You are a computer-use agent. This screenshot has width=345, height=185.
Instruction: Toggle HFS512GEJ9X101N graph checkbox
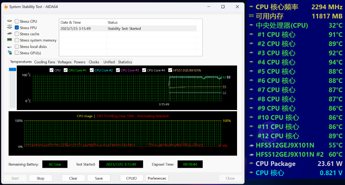coord(170,70)
